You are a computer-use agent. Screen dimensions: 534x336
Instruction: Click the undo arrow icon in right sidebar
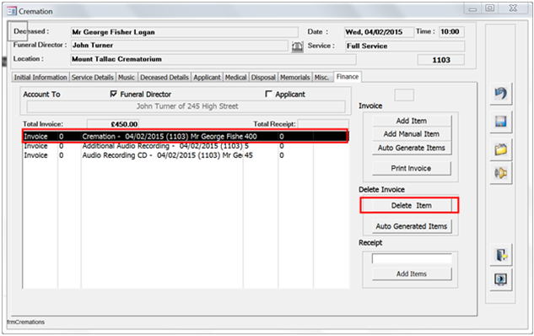(500, 94)
